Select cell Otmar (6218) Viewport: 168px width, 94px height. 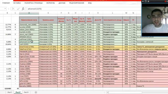(x=29, y=66)
